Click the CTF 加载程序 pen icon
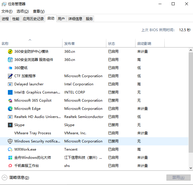The height and width of the screenshot is (185, 193). click(x=10, y=76)
